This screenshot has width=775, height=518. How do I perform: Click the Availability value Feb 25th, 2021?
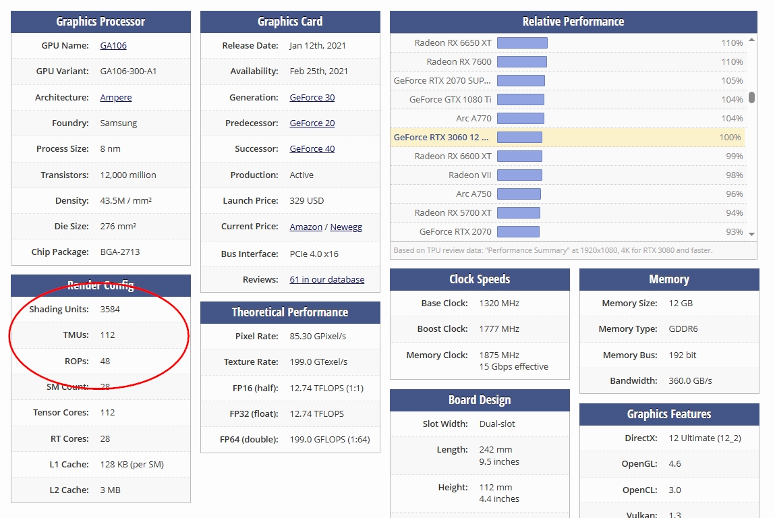[319, 71]
